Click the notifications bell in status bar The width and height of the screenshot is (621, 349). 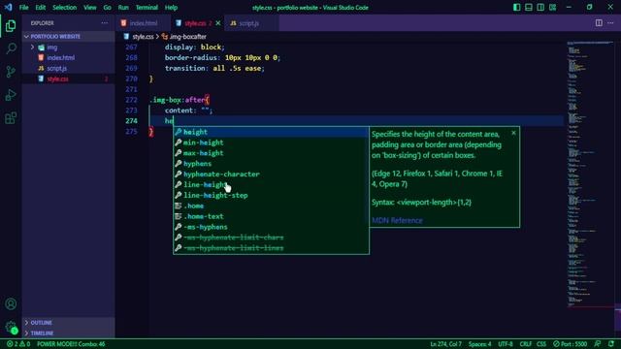[611, 344]
